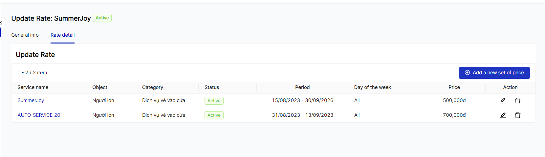
Task: Click Active status in SummerJoy row
Action: 214,101
